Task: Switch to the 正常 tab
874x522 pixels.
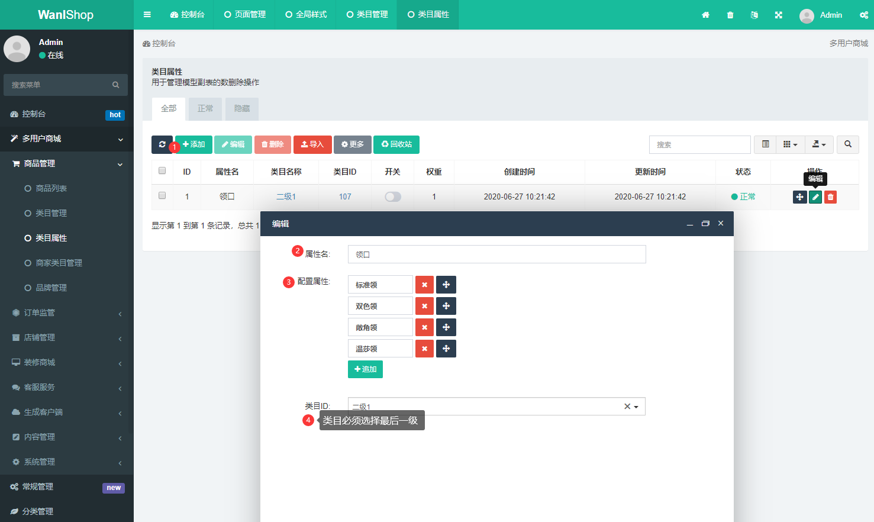Action: pos(205,109)
